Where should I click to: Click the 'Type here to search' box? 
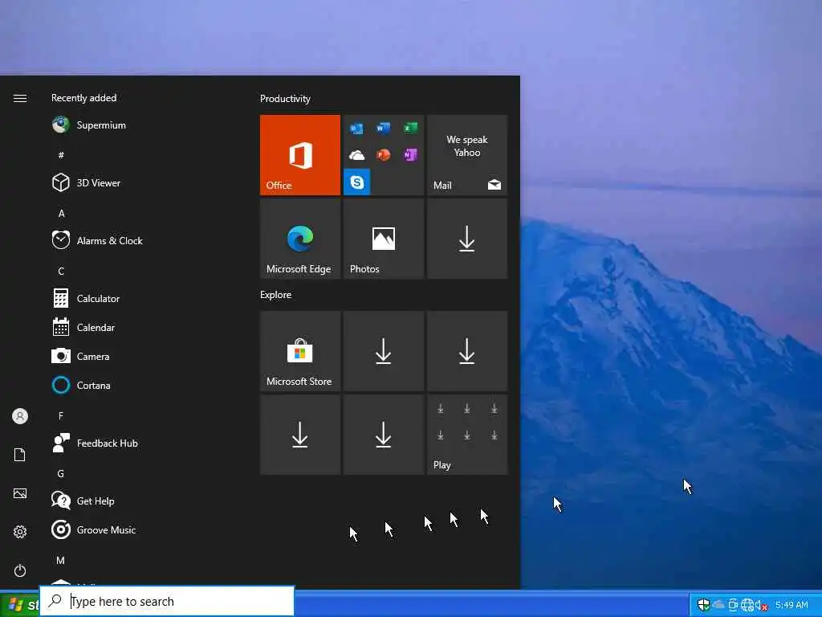(167, 601)
